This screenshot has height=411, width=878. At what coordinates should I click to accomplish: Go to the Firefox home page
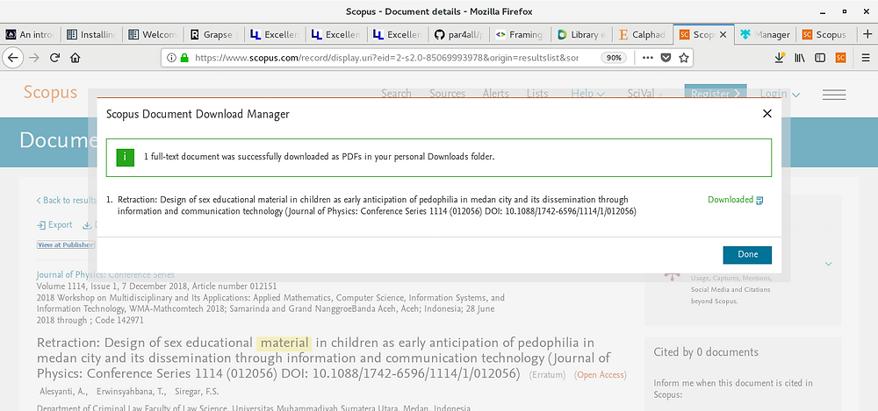coord(75,58)
